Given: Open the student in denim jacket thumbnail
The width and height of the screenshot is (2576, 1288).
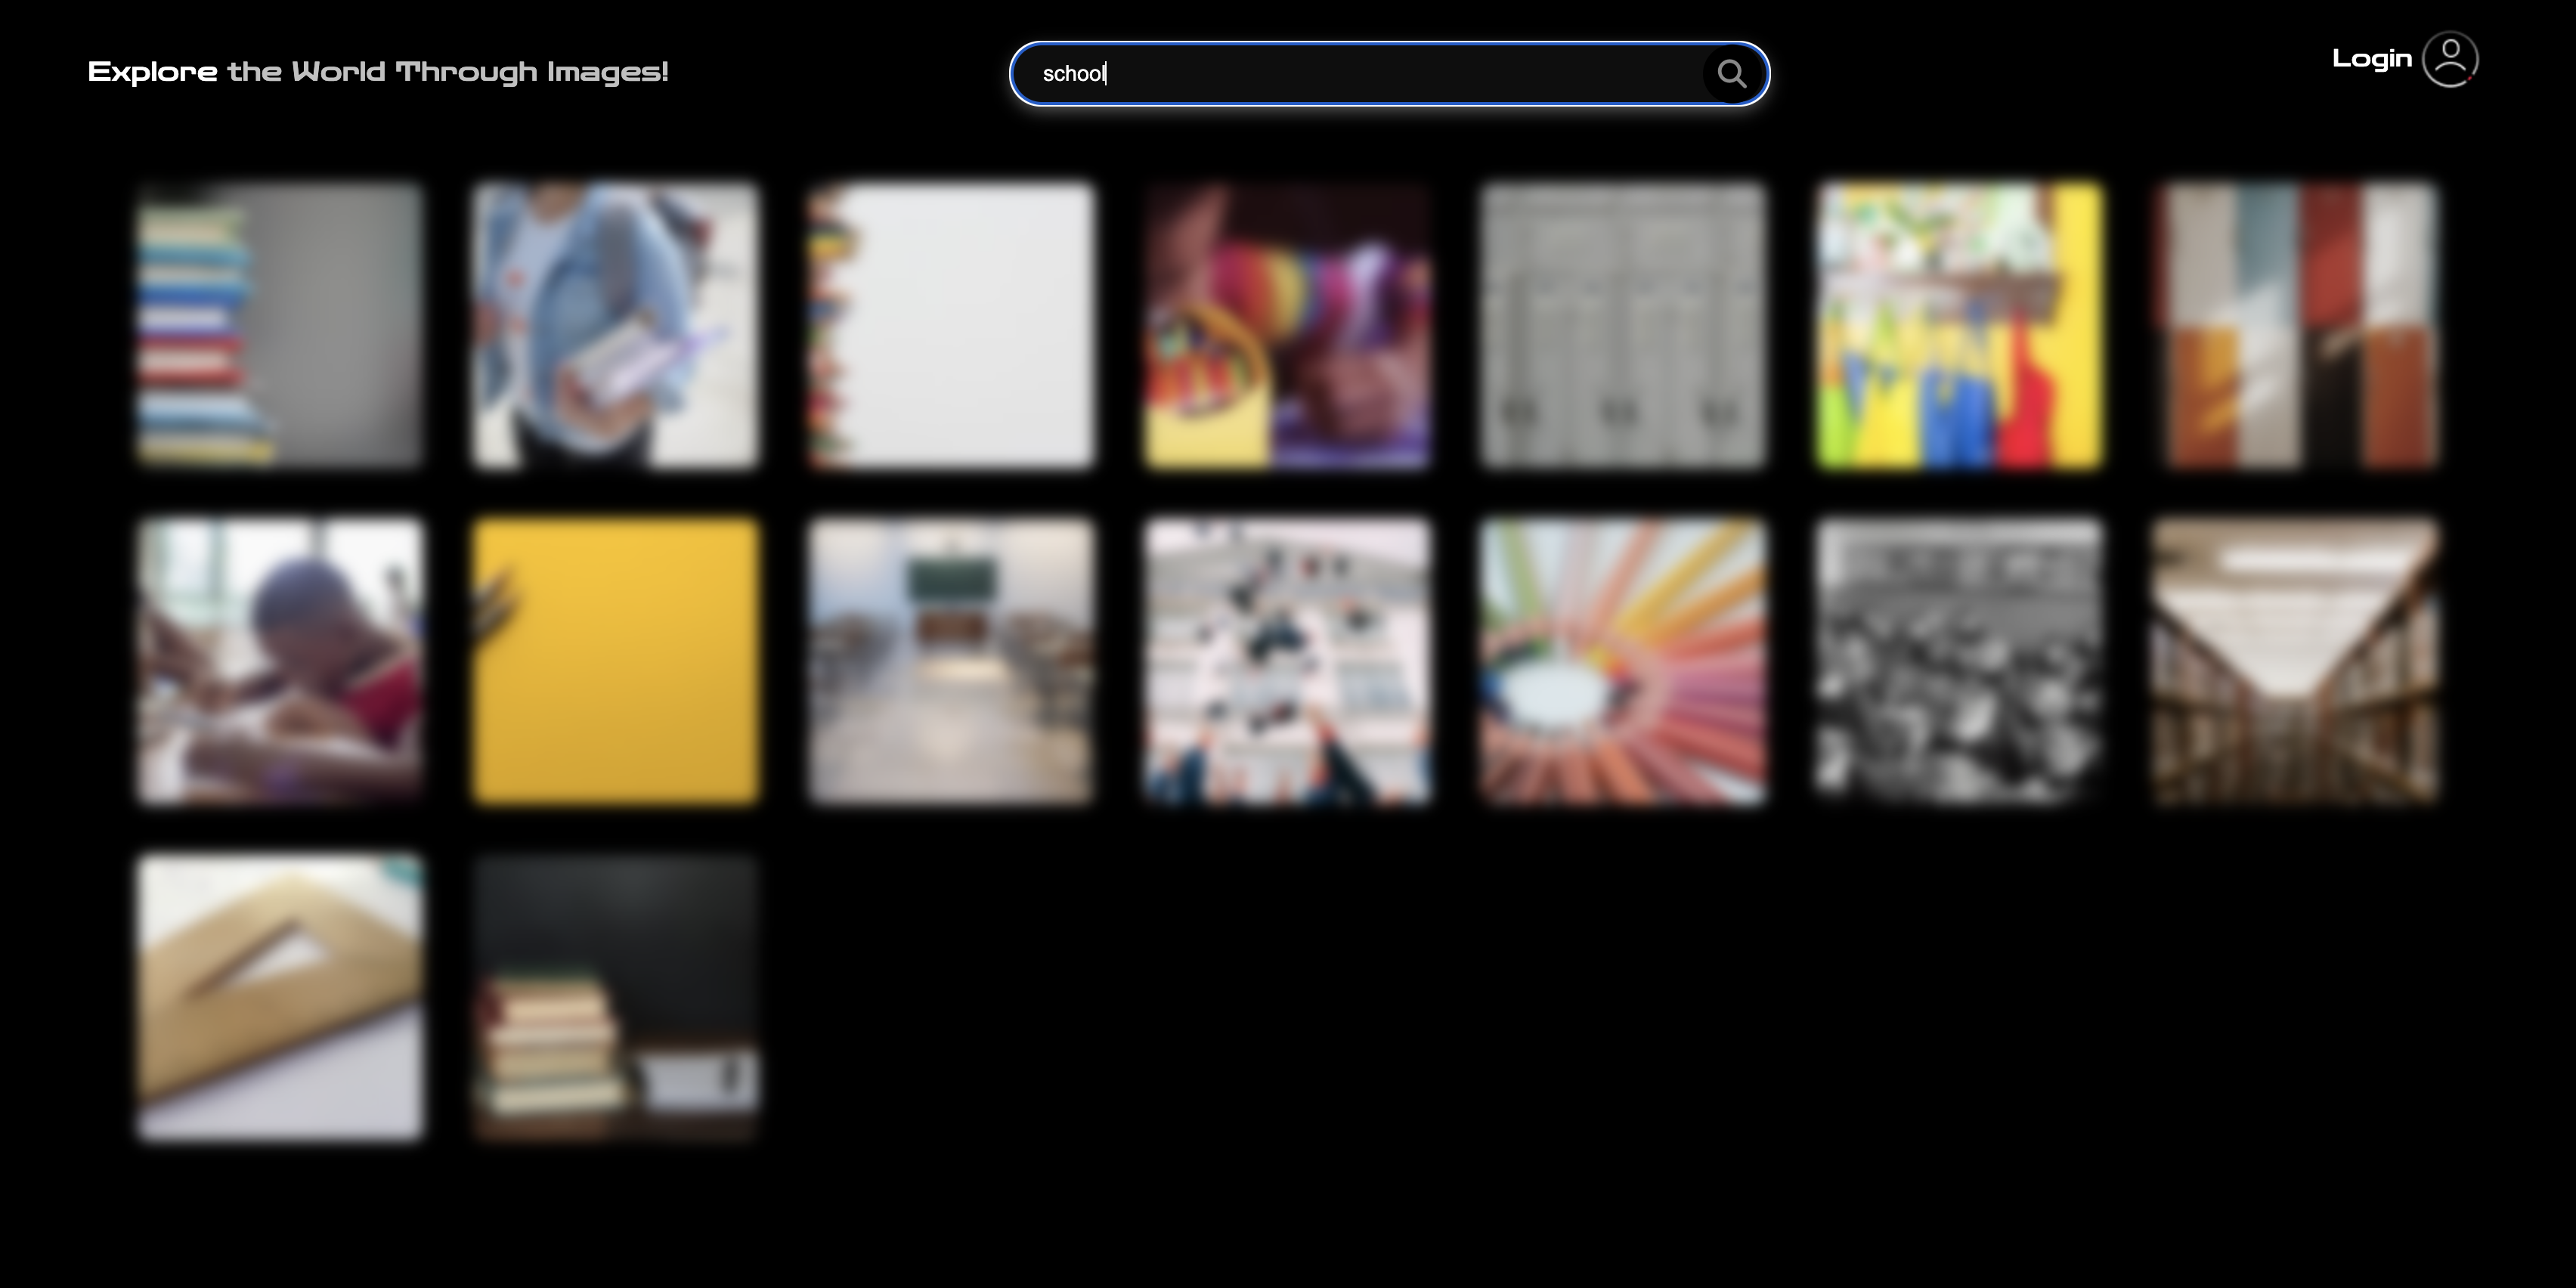Looking at the screenshot, I should pyautogui.click(x=617, y=325).
